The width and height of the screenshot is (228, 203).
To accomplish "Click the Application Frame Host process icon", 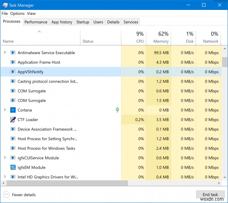I will pos(13,62).
